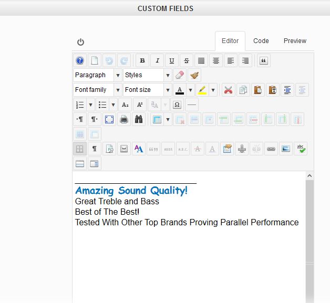
Task: Apply left alignment
Action: click(x=231, y=60)
